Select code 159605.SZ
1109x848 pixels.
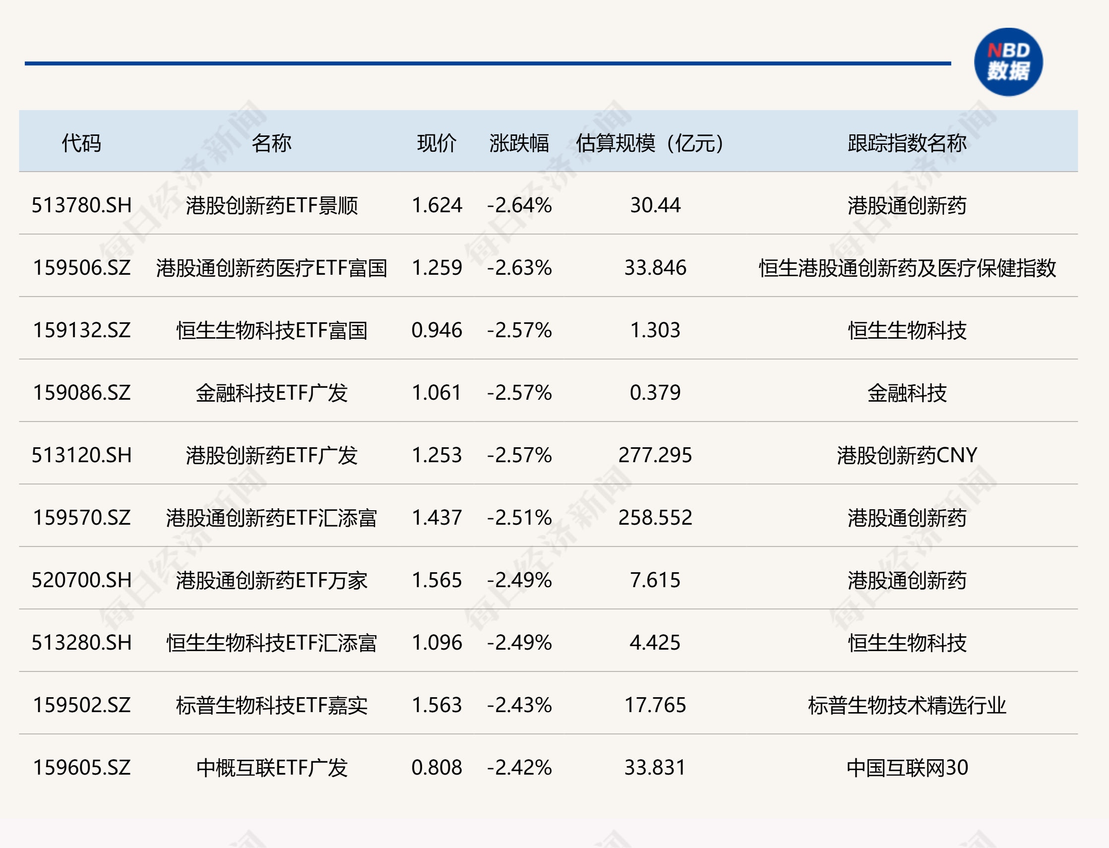click(81, 768)
